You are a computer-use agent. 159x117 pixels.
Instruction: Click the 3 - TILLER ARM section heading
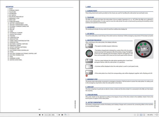[90, 17]
